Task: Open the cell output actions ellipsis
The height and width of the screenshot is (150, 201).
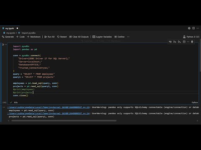Action: (4, 107)
